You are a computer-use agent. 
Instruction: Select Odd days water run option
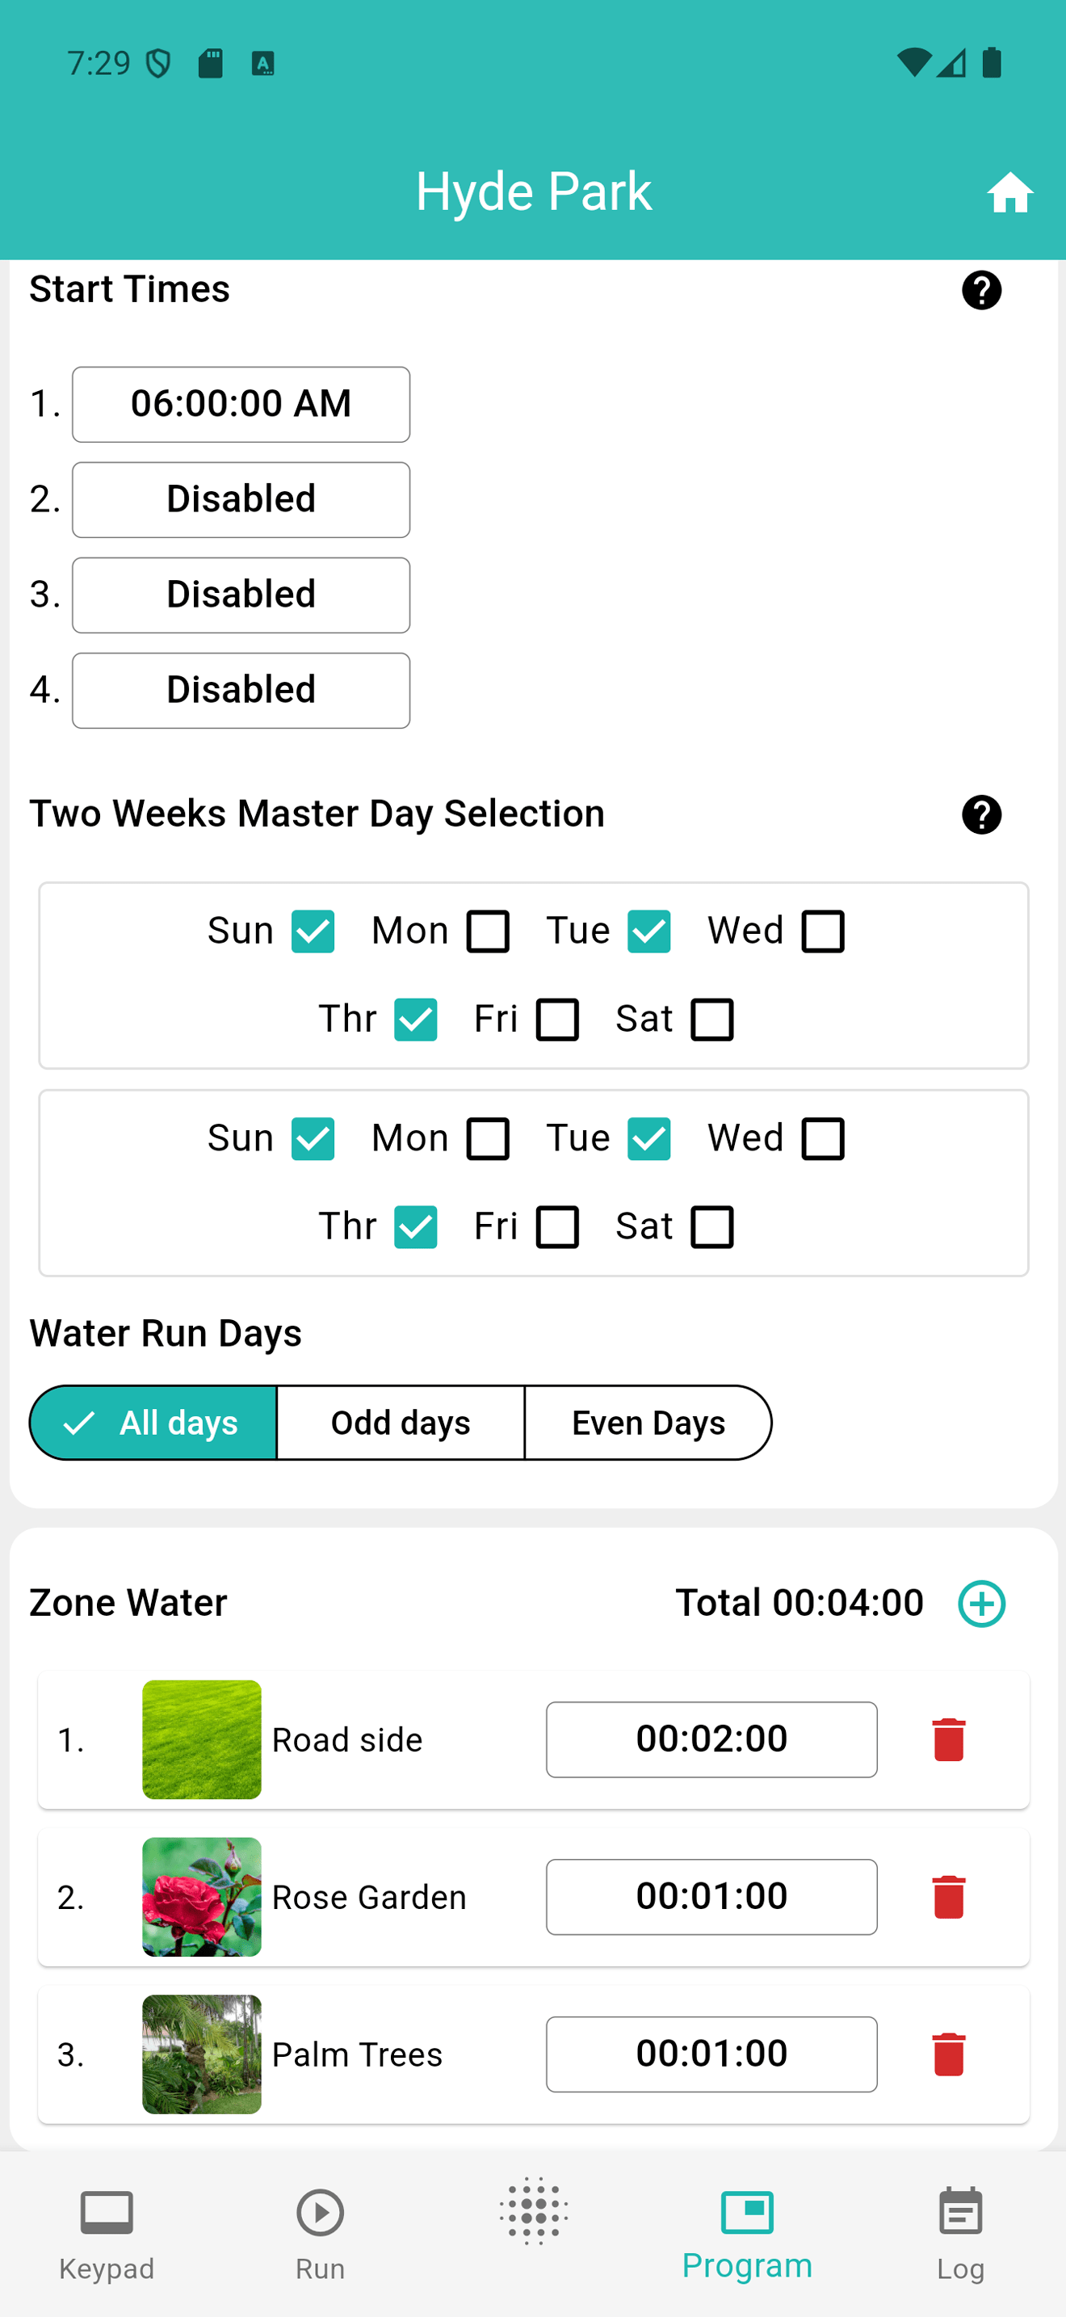tap(401, 1423)
